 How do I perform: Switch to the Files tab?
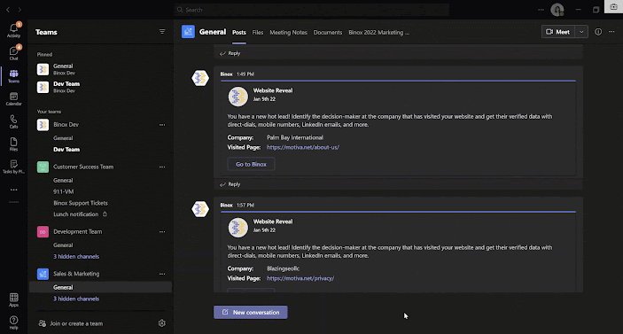(258, 33)
